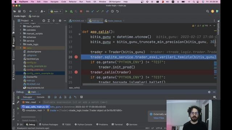Open Search Everywhere magnifier icon

(x=207, y=11)
